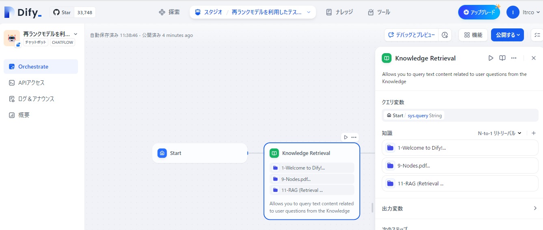
Task: Go to the 探索 tab
Action: click(169, 12)
